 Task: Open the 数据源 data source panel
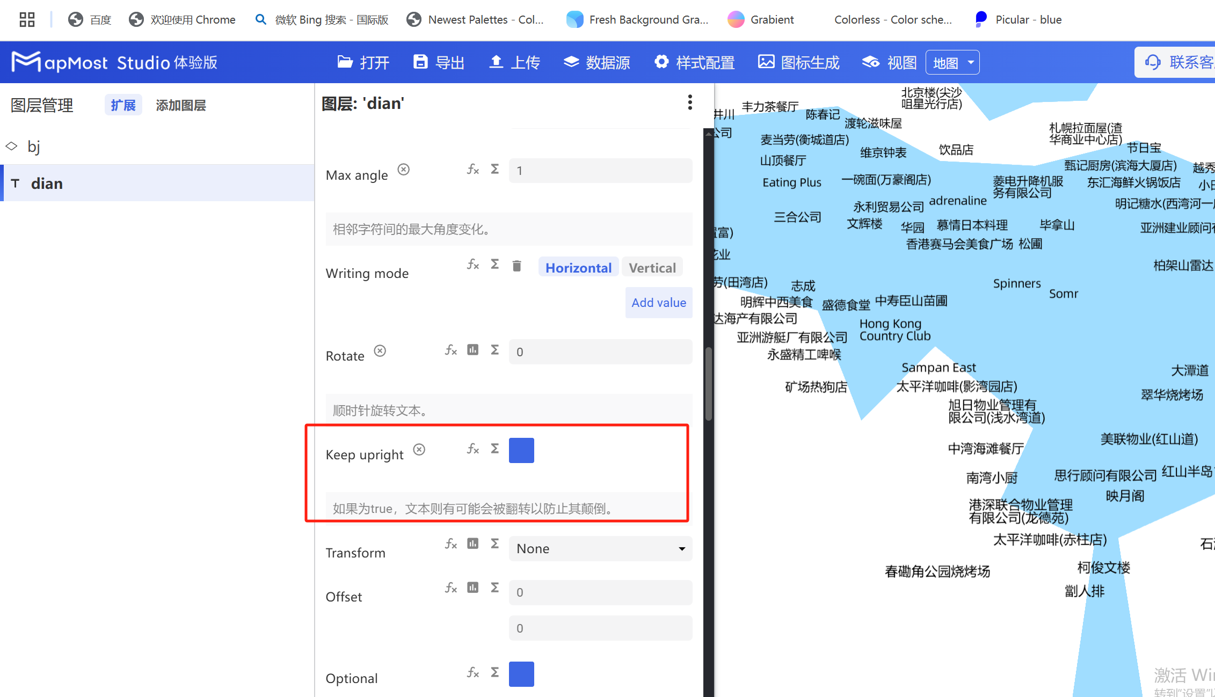point(596,62)
